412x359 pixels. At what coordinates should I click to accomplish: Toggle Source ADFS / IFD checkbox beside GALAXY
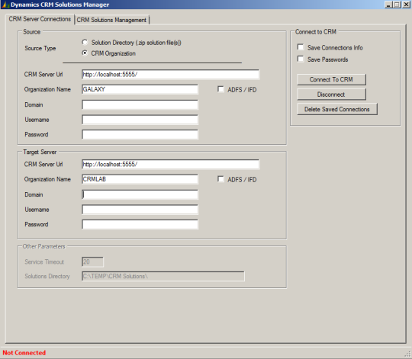pyautogui.click(x=220, y=89)
